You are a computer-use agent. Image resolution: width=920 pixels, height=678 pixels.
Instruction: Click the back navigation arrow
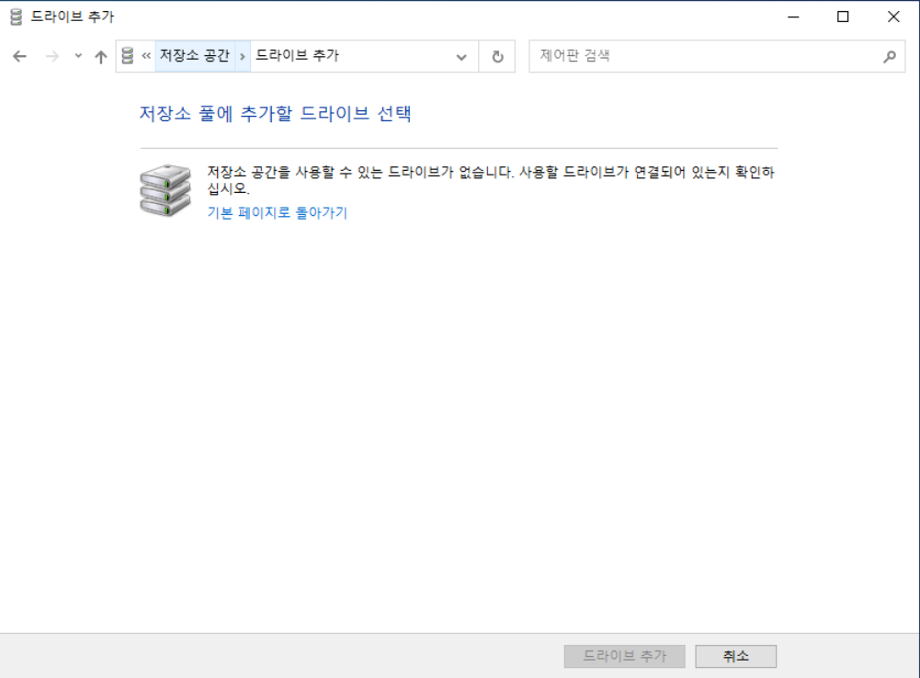pos(18,56)
